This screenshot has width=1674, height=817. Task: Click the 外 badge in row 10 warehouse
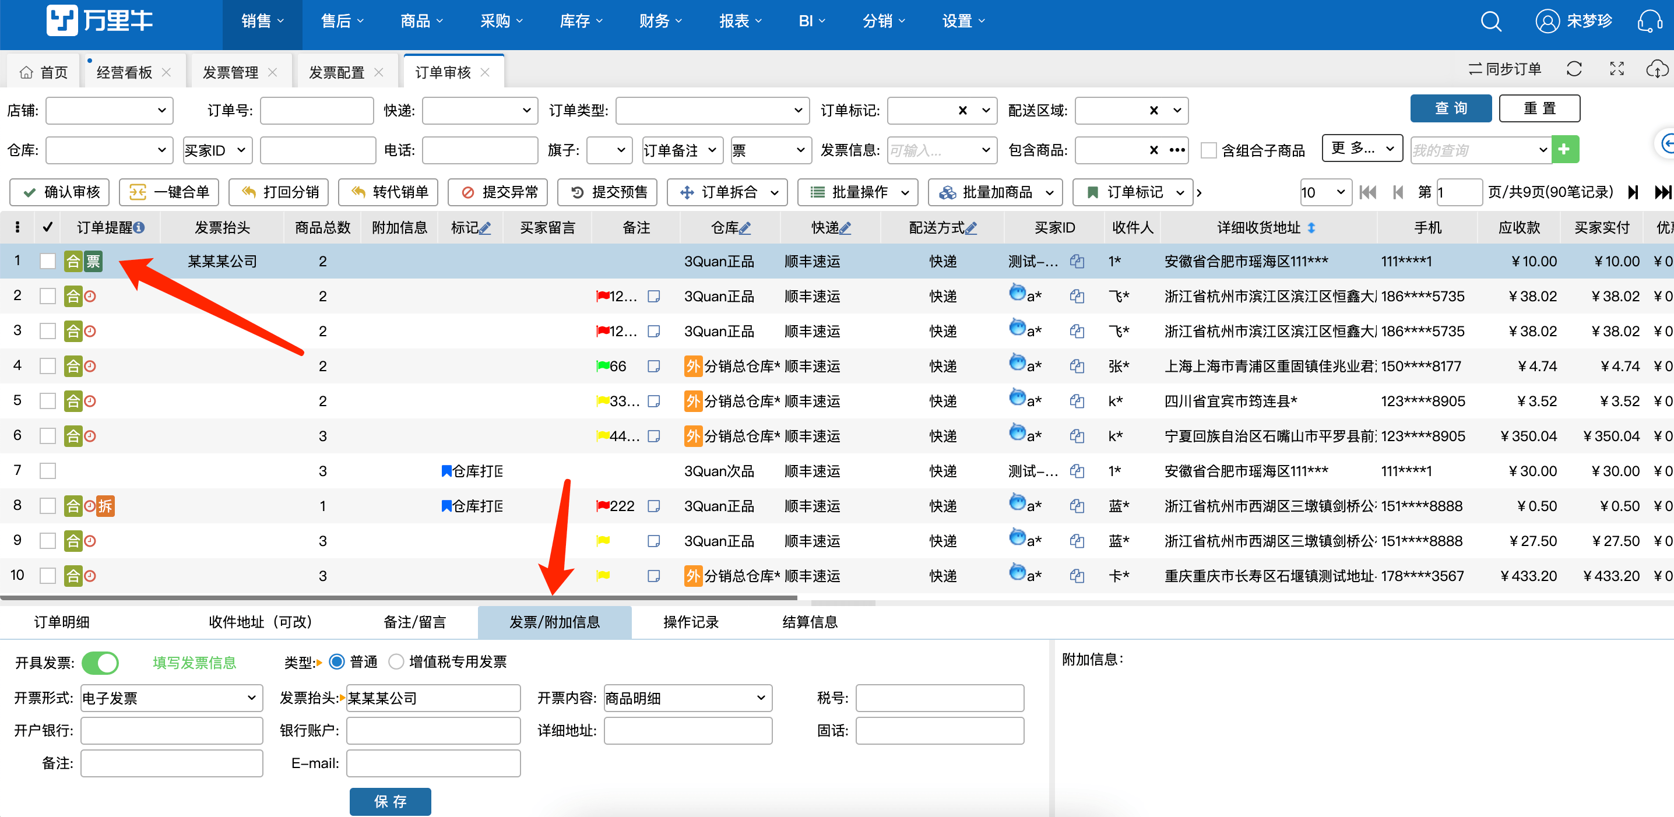pos(692,576)
